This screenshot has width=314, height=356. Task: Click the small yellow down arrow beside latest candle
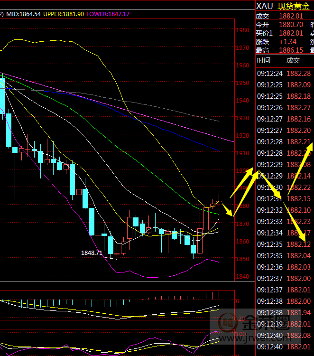pos(229,210)
